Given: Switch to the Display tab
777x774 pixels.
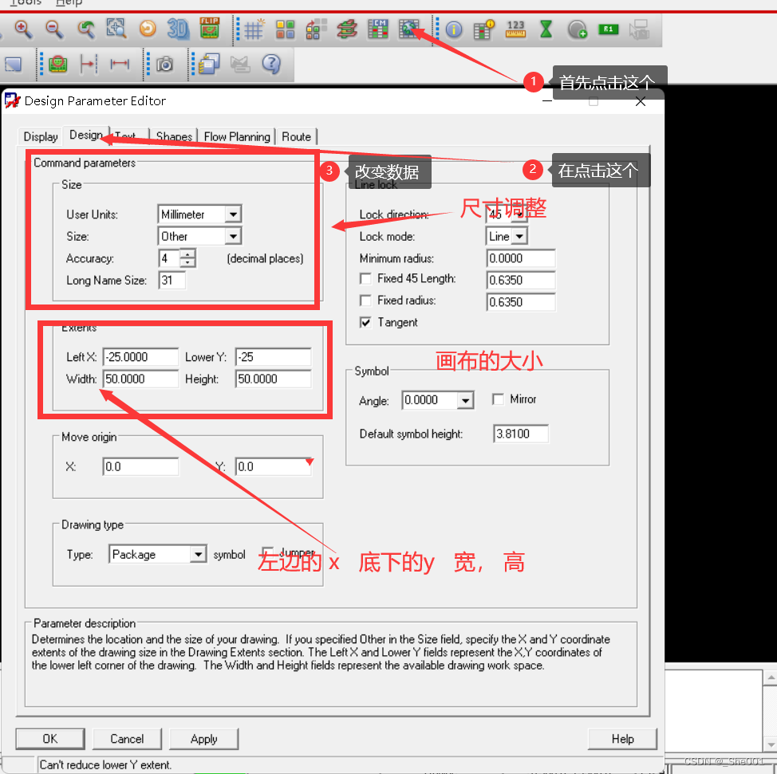Looking at the screenshot, I should click(x=41, y=136).
